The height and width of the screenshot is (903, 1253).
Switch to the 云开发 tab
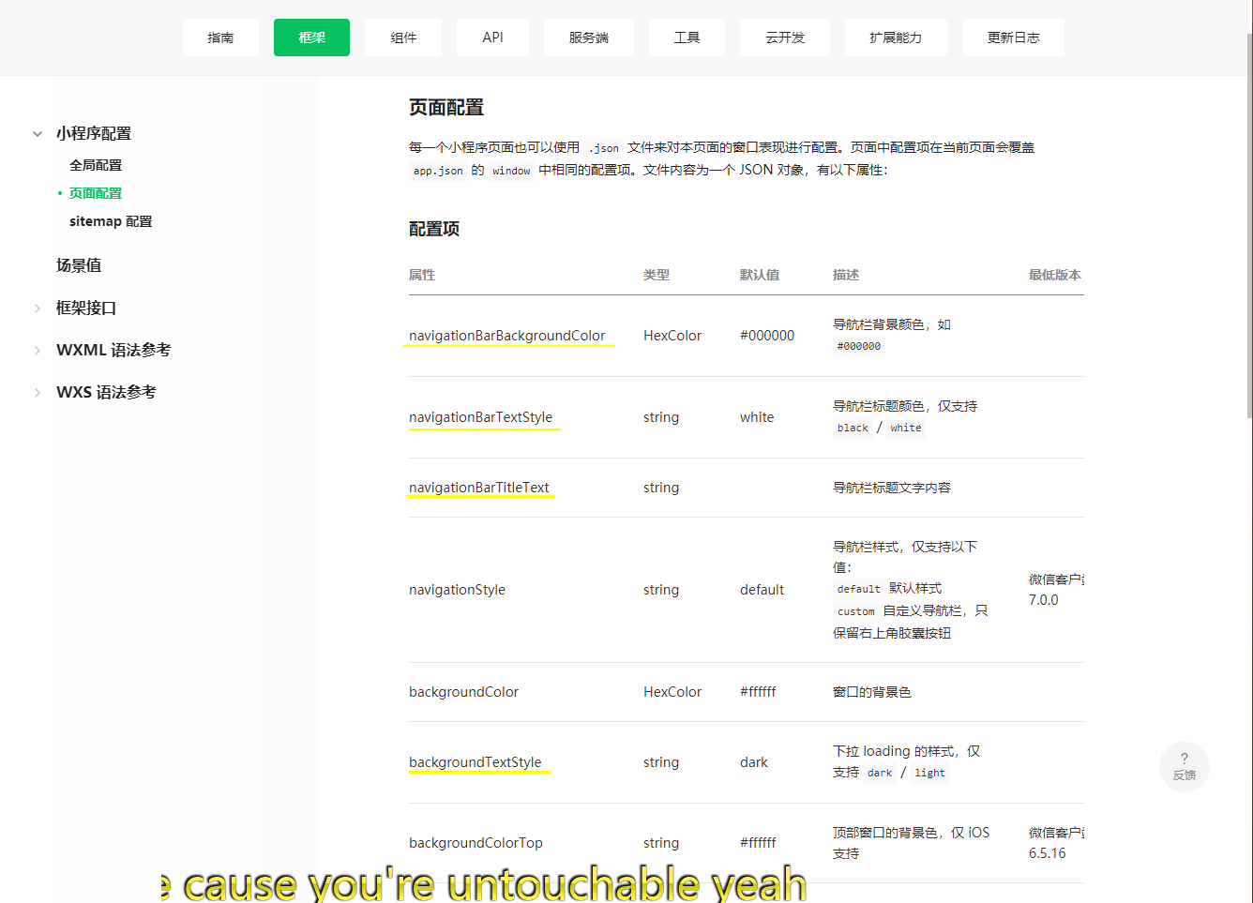pyautogui.click(x=785, y=38)
